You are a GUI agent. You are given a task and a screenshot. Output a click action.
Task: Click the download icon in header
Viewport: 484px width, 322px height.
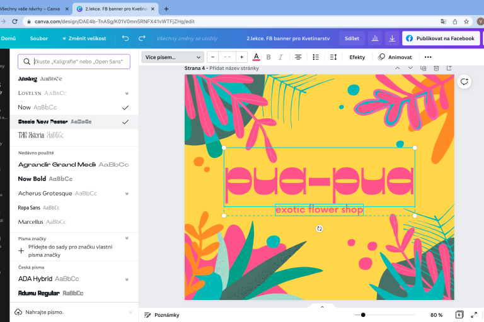coord(392,38)
